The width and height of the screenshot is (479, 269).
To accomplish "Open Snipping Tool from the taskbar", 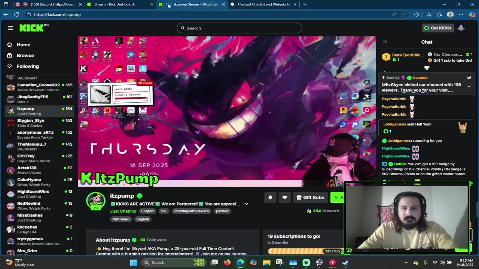I will point(280,263).
